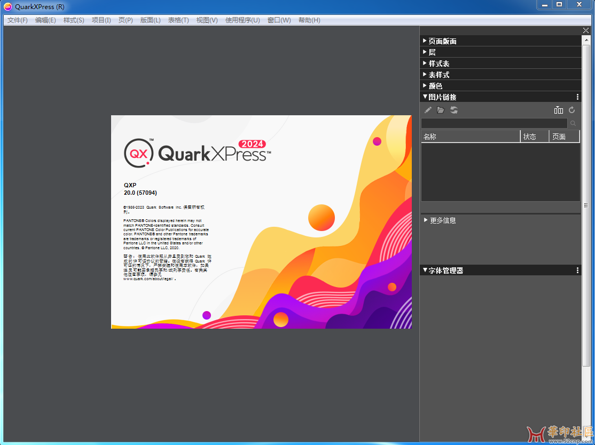Click the two-arrow update links icon

[454, 110]
